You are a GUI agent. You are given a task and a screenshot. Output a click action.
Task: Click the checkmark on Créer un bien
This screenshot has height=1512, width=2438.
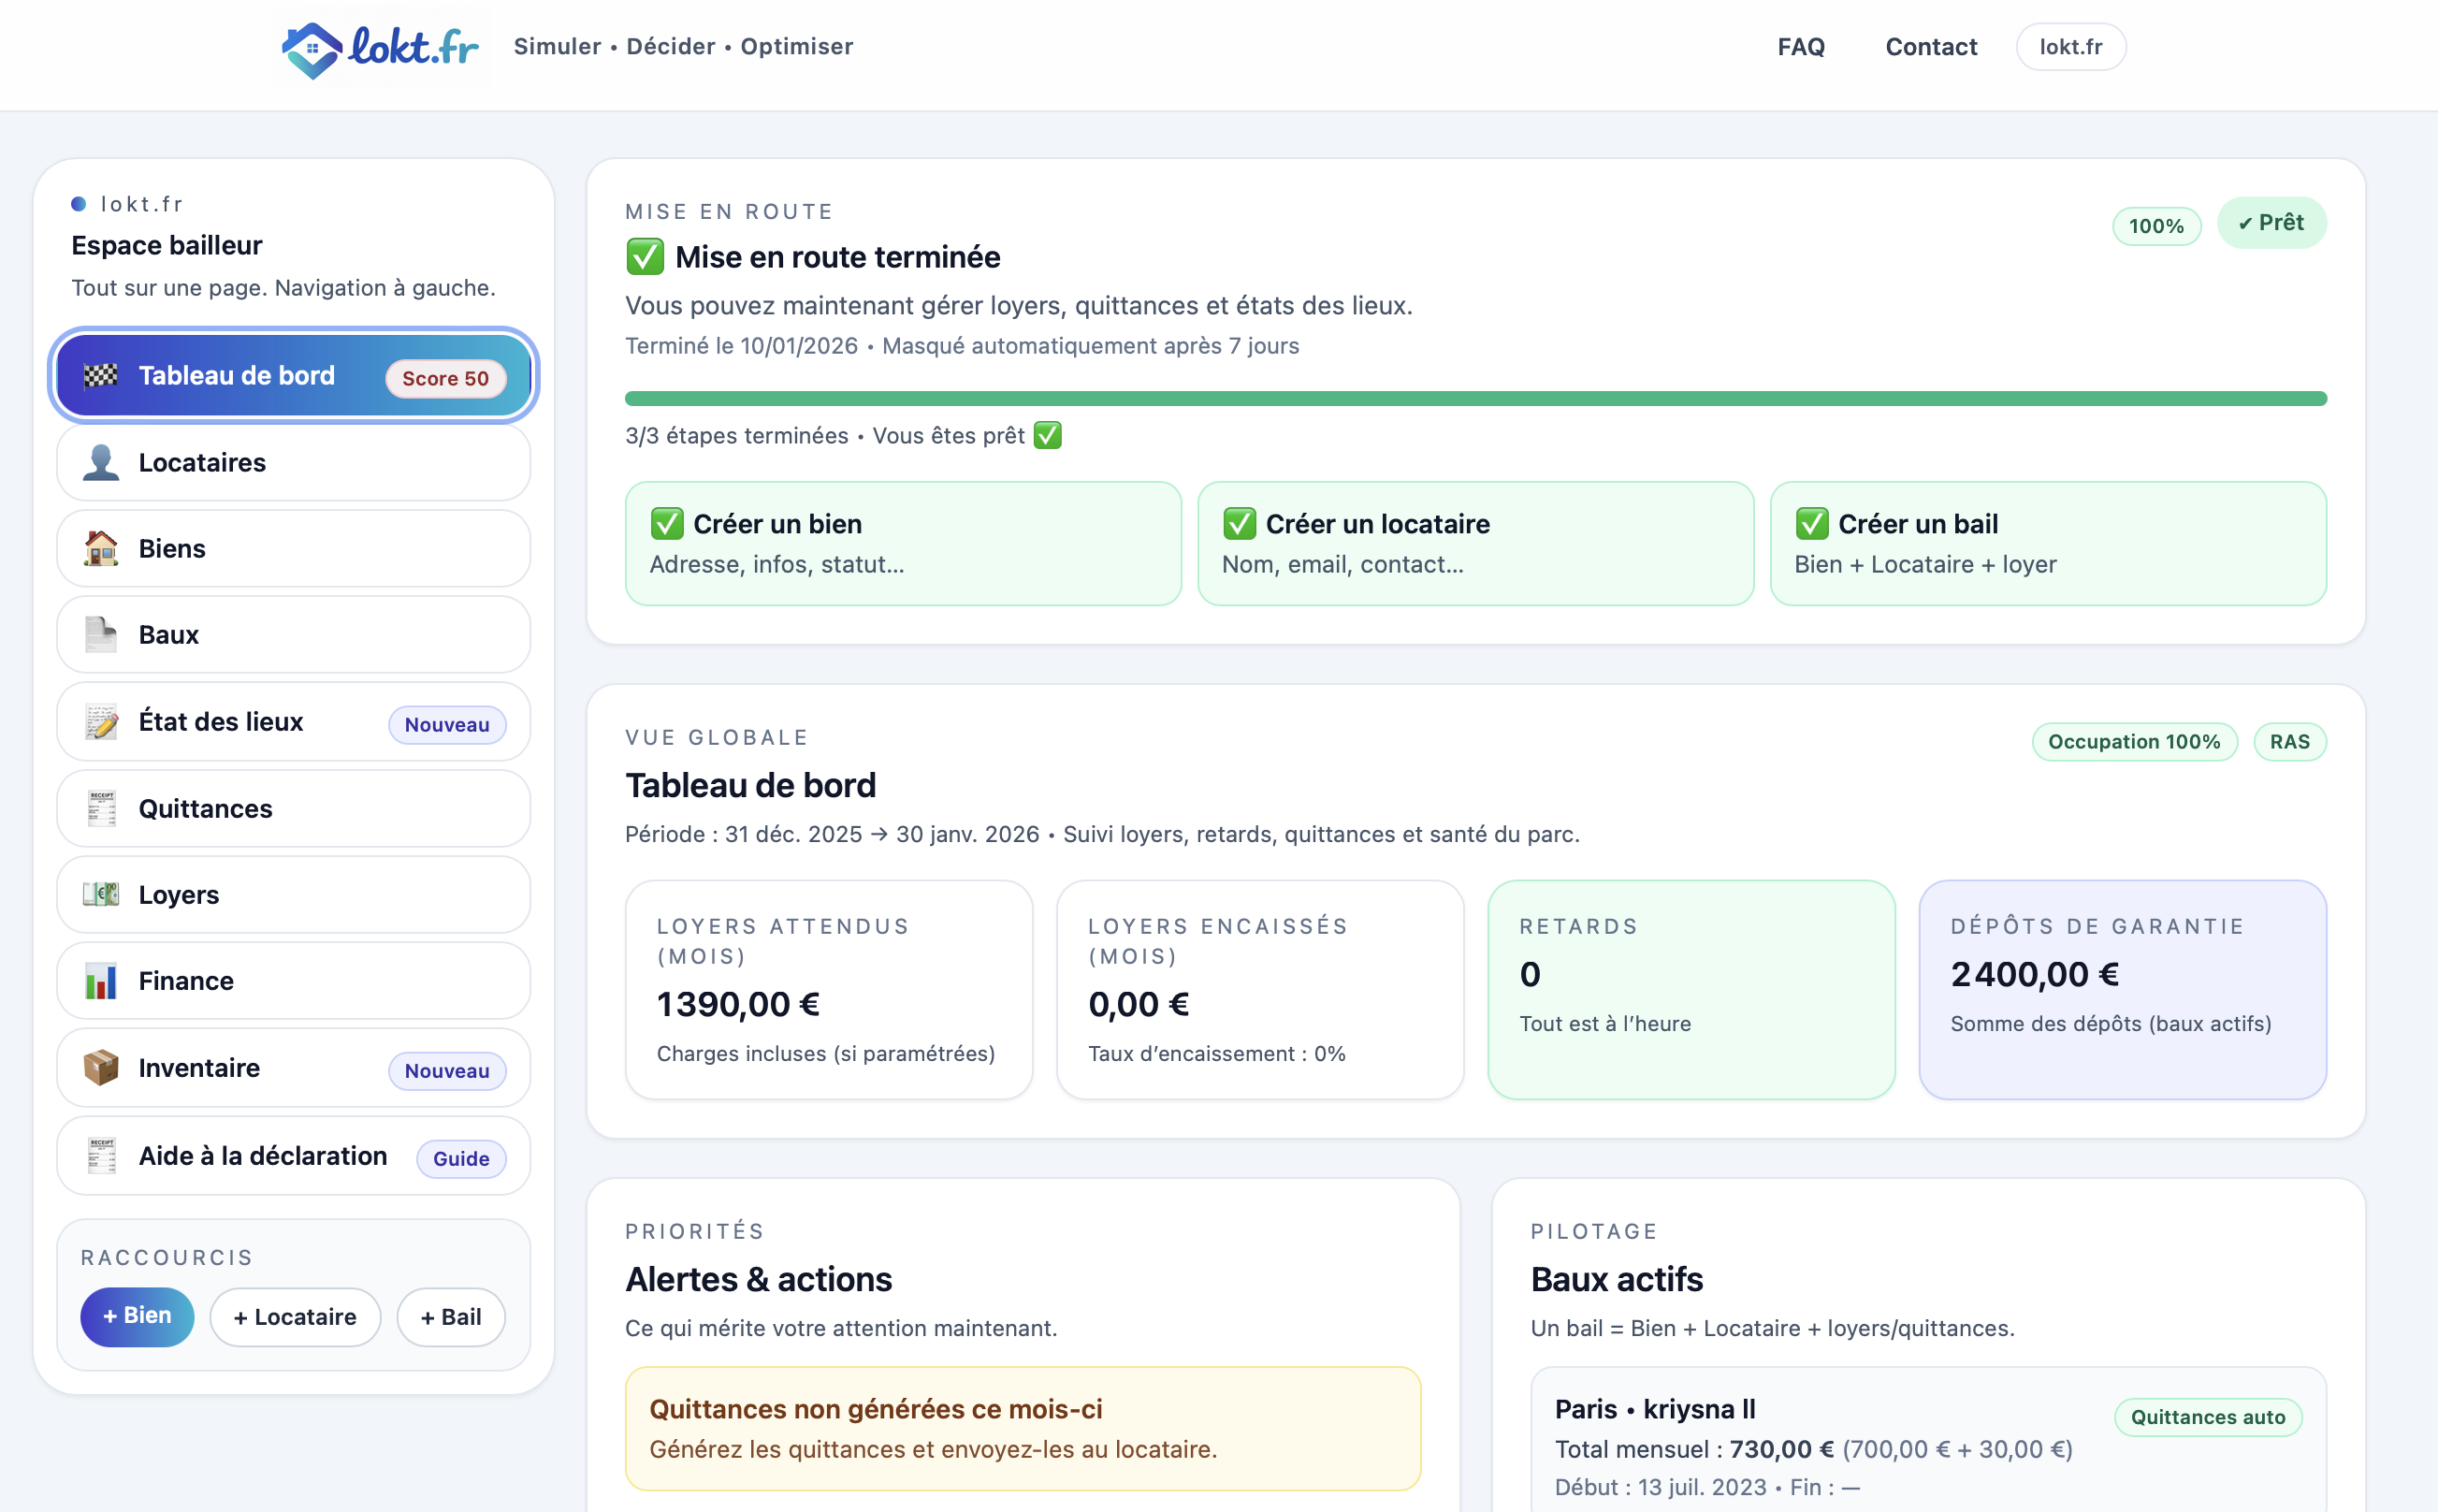point(667,524)
